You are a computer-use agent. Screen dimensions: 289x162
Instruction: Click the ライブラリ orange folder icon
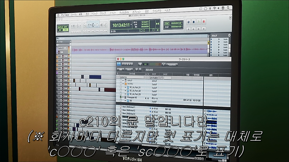point(126,84)
